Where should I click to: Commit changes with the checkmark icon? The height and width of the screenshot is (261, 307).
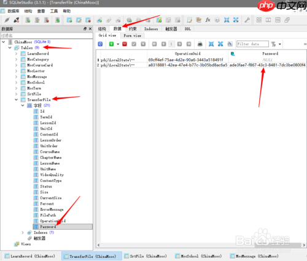point(134,44)
